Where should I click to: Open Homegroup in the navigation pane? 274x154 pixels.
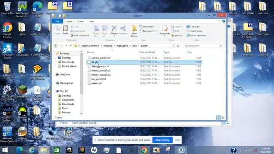coord(64,83)
